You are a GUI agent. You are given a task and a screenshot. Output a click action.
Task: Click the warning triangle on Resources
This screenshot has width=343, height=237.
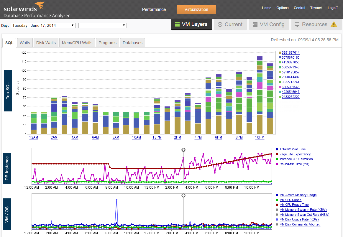tap(334, 24)
